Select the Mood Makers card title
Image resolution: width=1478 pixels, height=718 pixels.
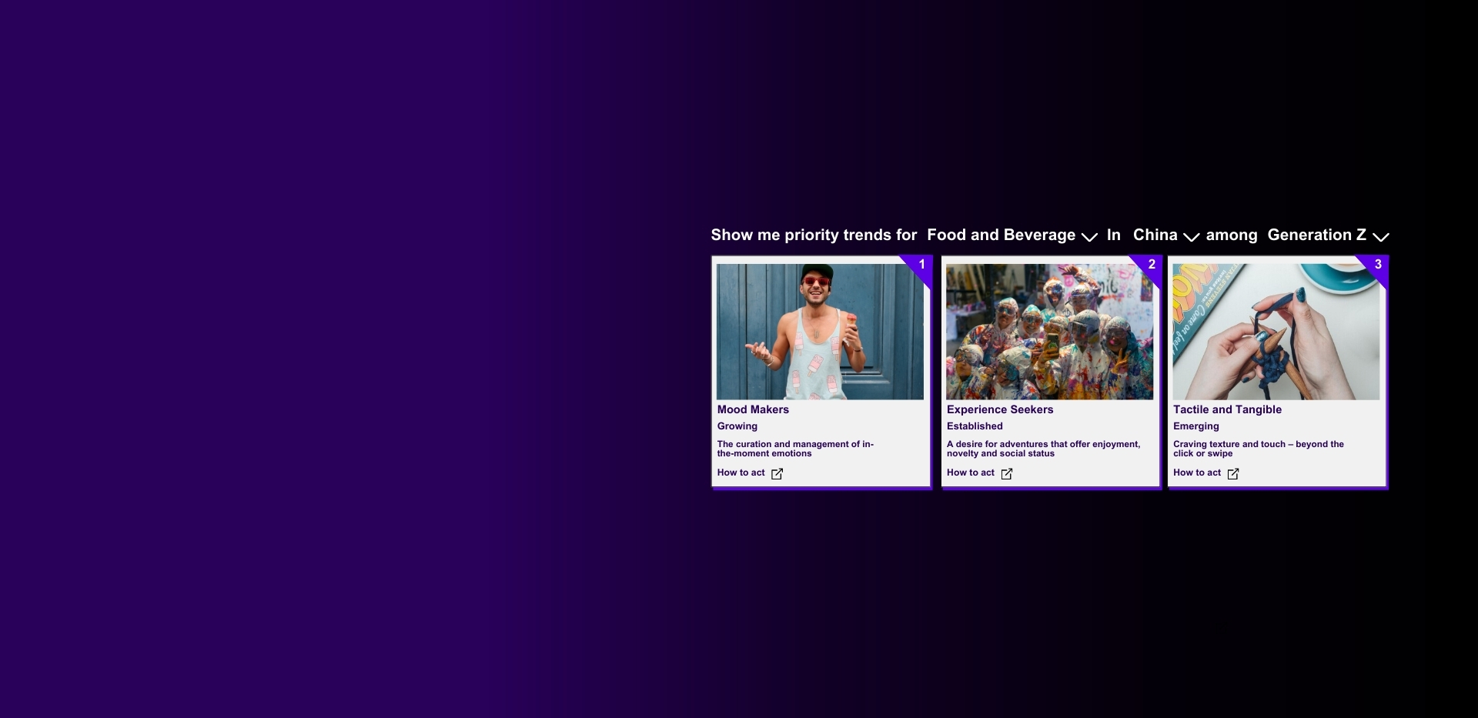coord(753,410)
